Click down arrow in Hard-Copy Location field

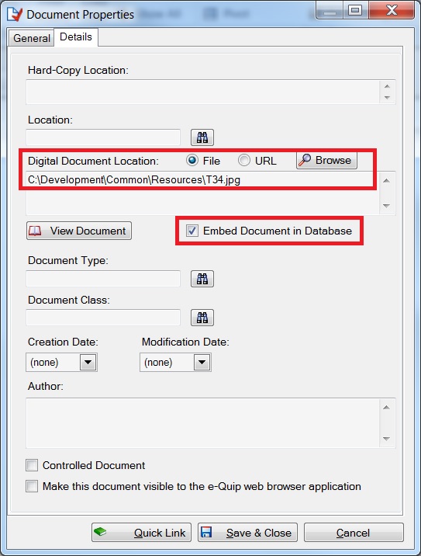[x=387, y=98]
